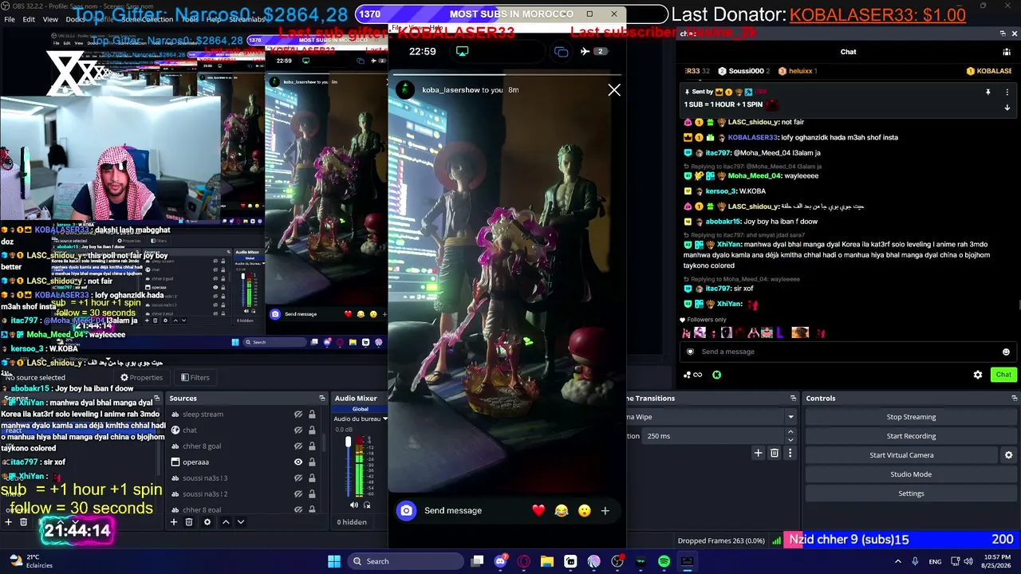Show the soussi na3s ! 3 source
This screenshot has width=1021, height=574.
coord(298,478)
